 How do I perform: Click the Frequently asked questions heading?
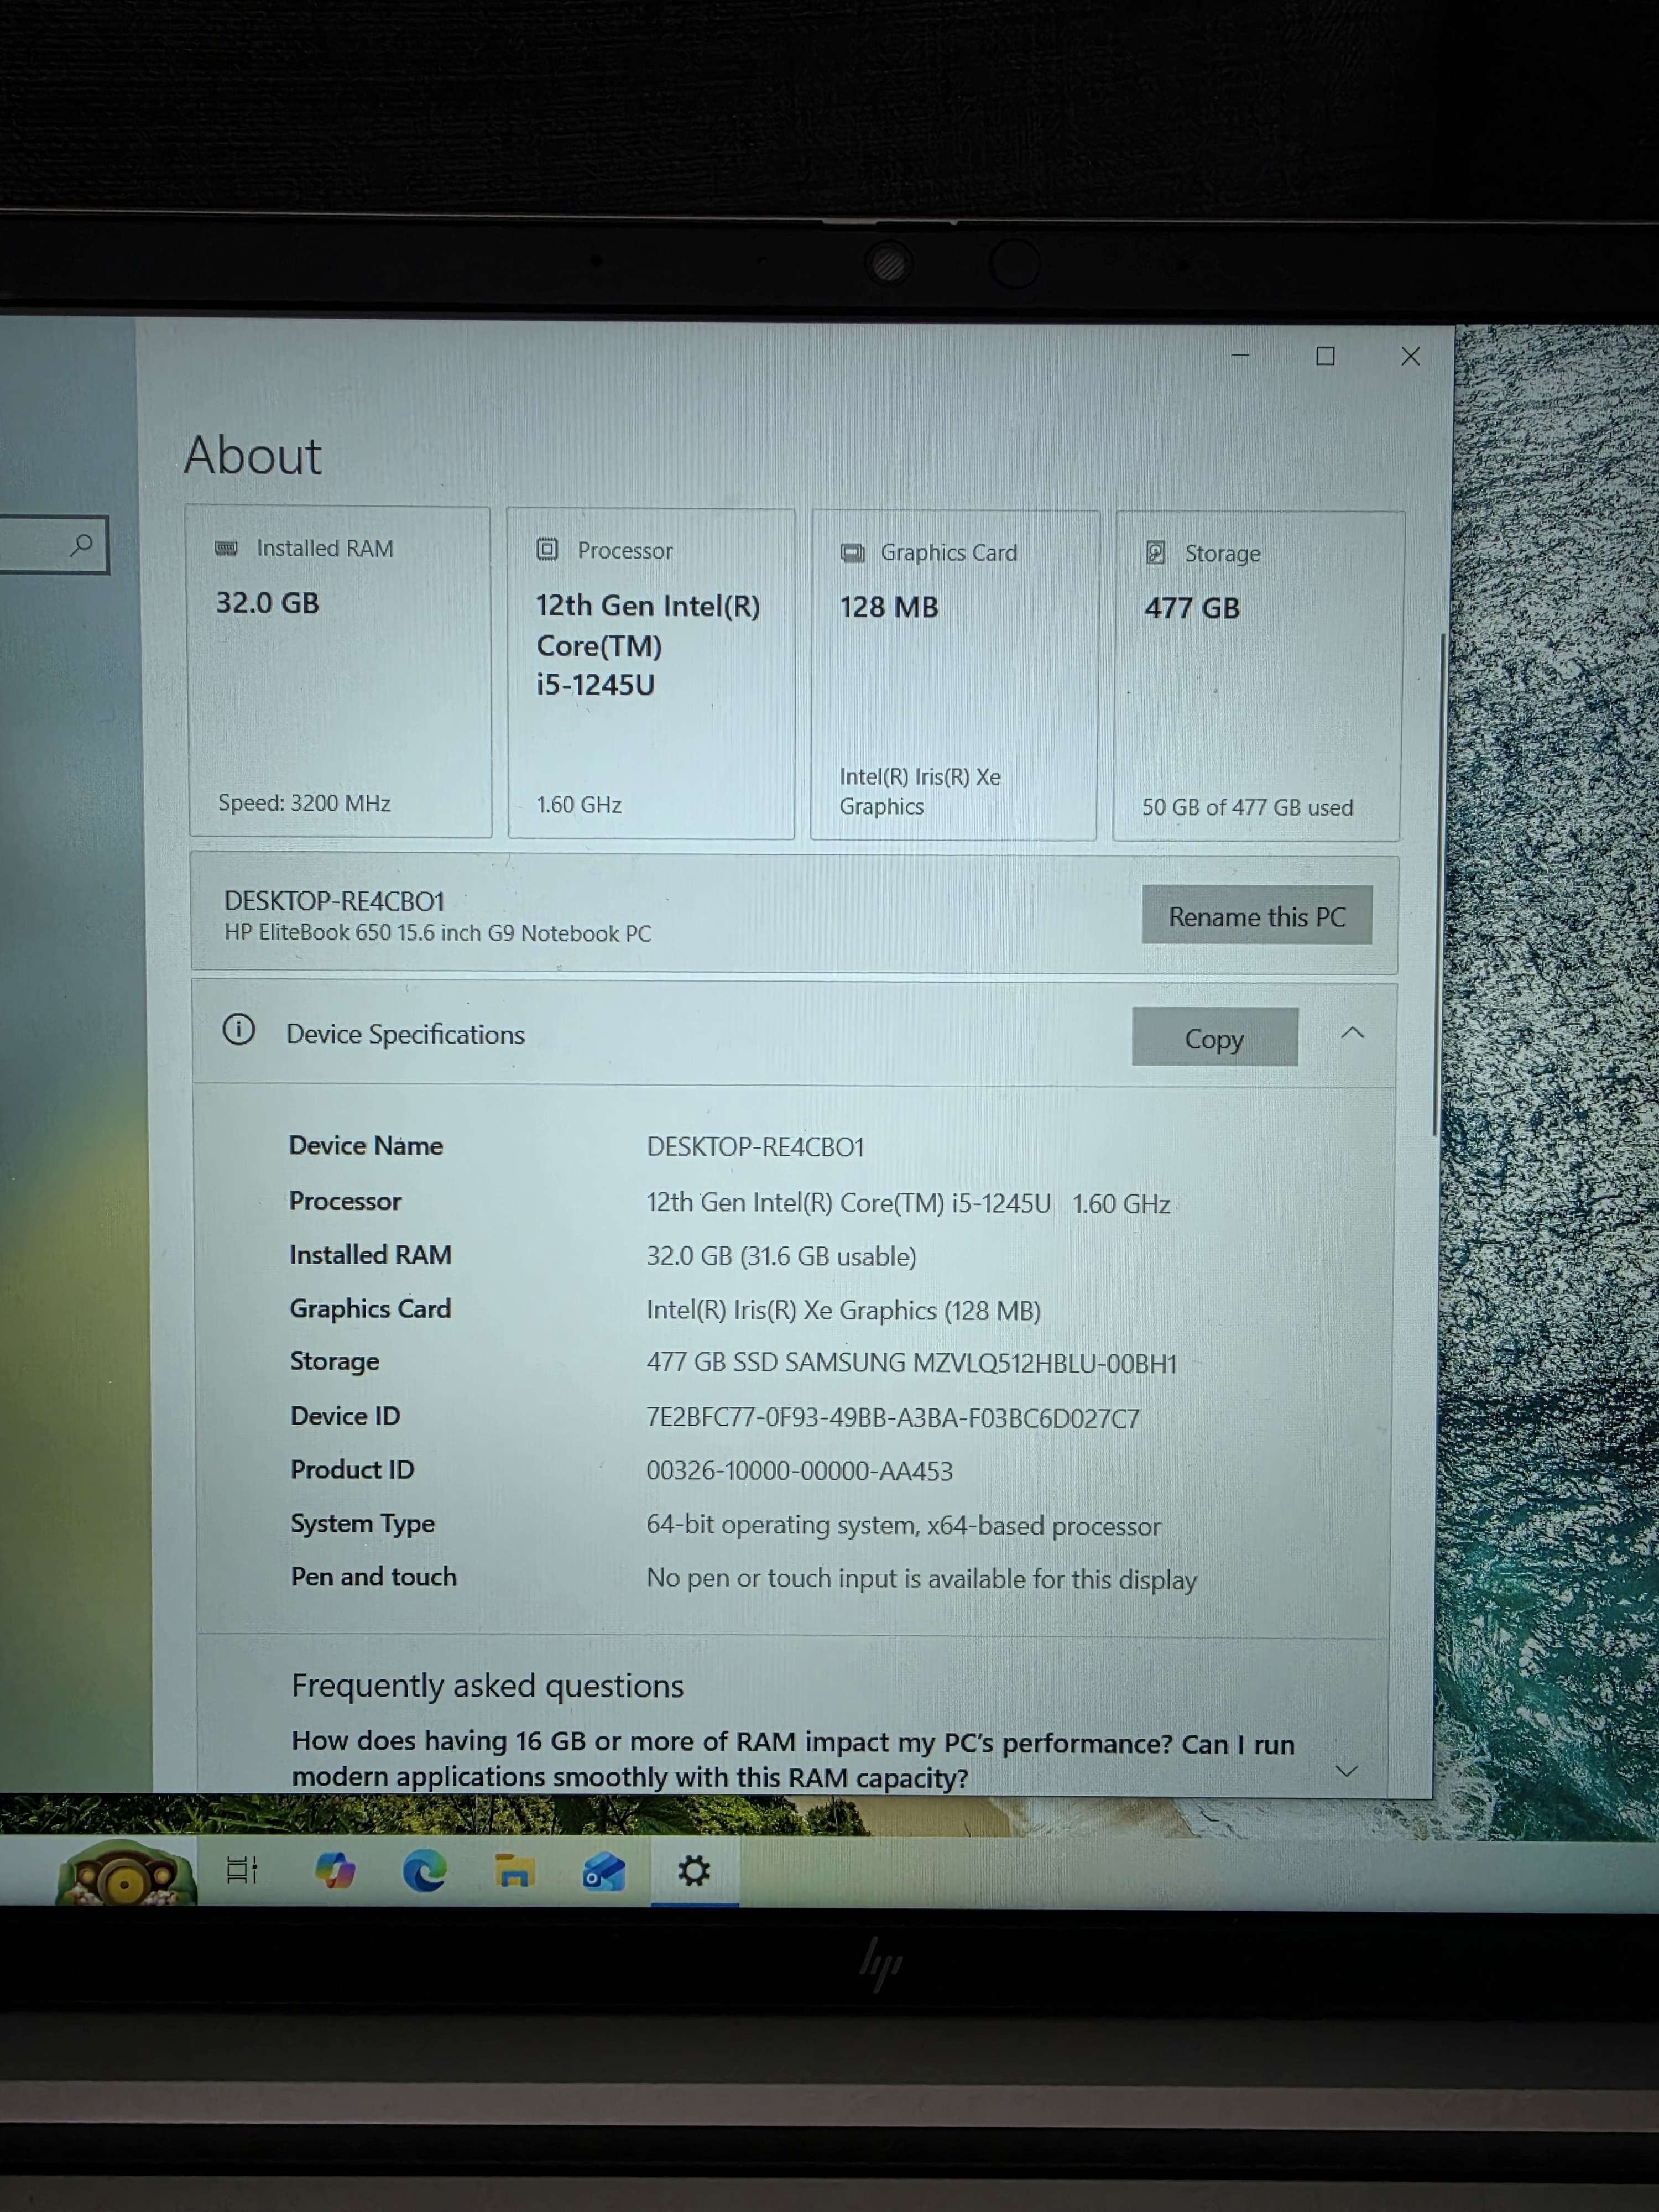[x=487, y=1686]
